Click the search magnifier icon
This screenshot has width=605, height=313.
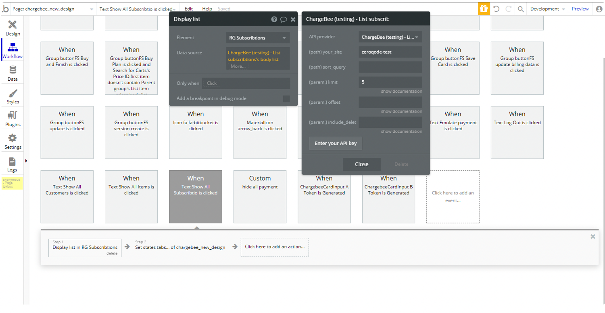click(521, 9)
